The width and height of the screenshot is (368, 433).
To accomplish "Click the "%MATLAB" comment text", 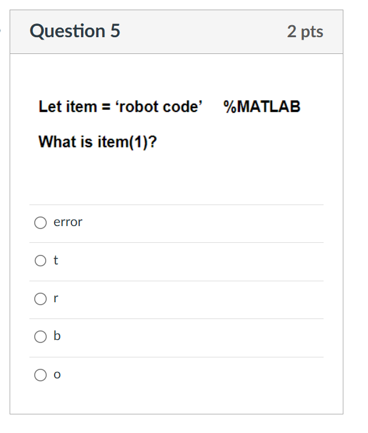I will pos(262,107).
